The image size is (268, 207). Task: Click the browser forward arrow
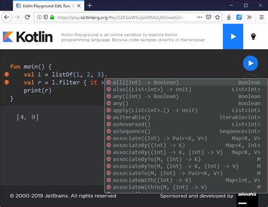tap(17, 18)
